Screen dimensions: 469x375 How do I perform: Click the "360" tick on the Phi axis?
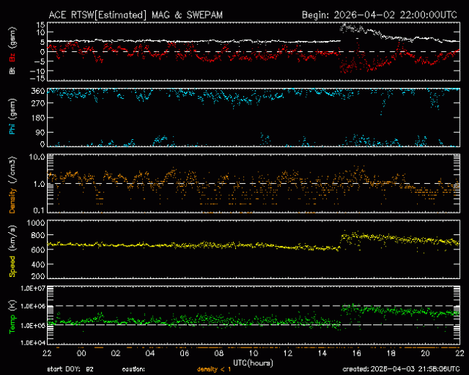pyautogui.click(x=39, y=91)
